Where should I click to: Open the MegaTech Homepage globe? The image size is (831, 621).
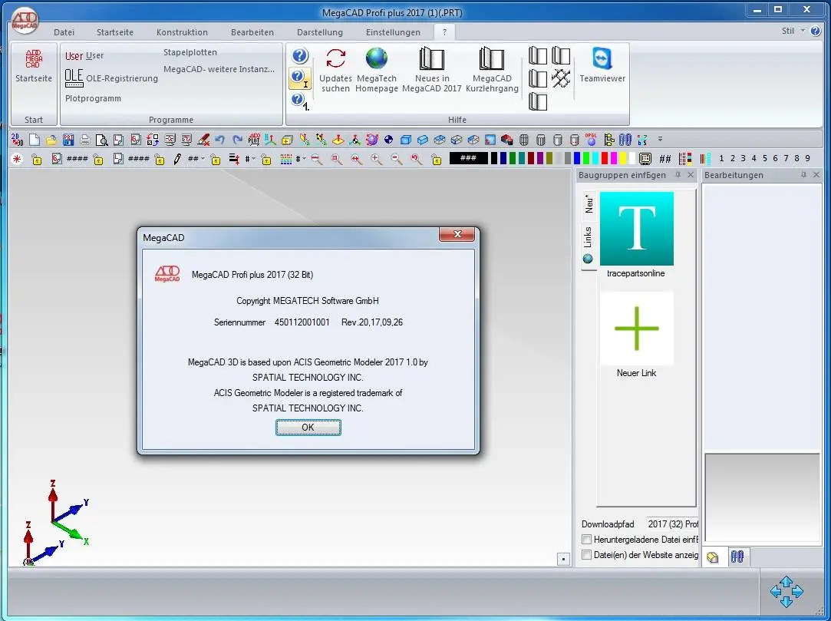click(x=376, y=70)
